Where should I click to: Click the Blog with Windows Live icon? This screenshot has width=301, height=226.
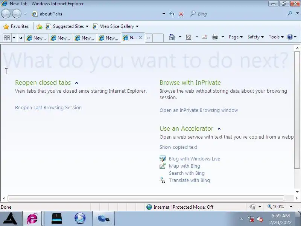coord(163,159)
